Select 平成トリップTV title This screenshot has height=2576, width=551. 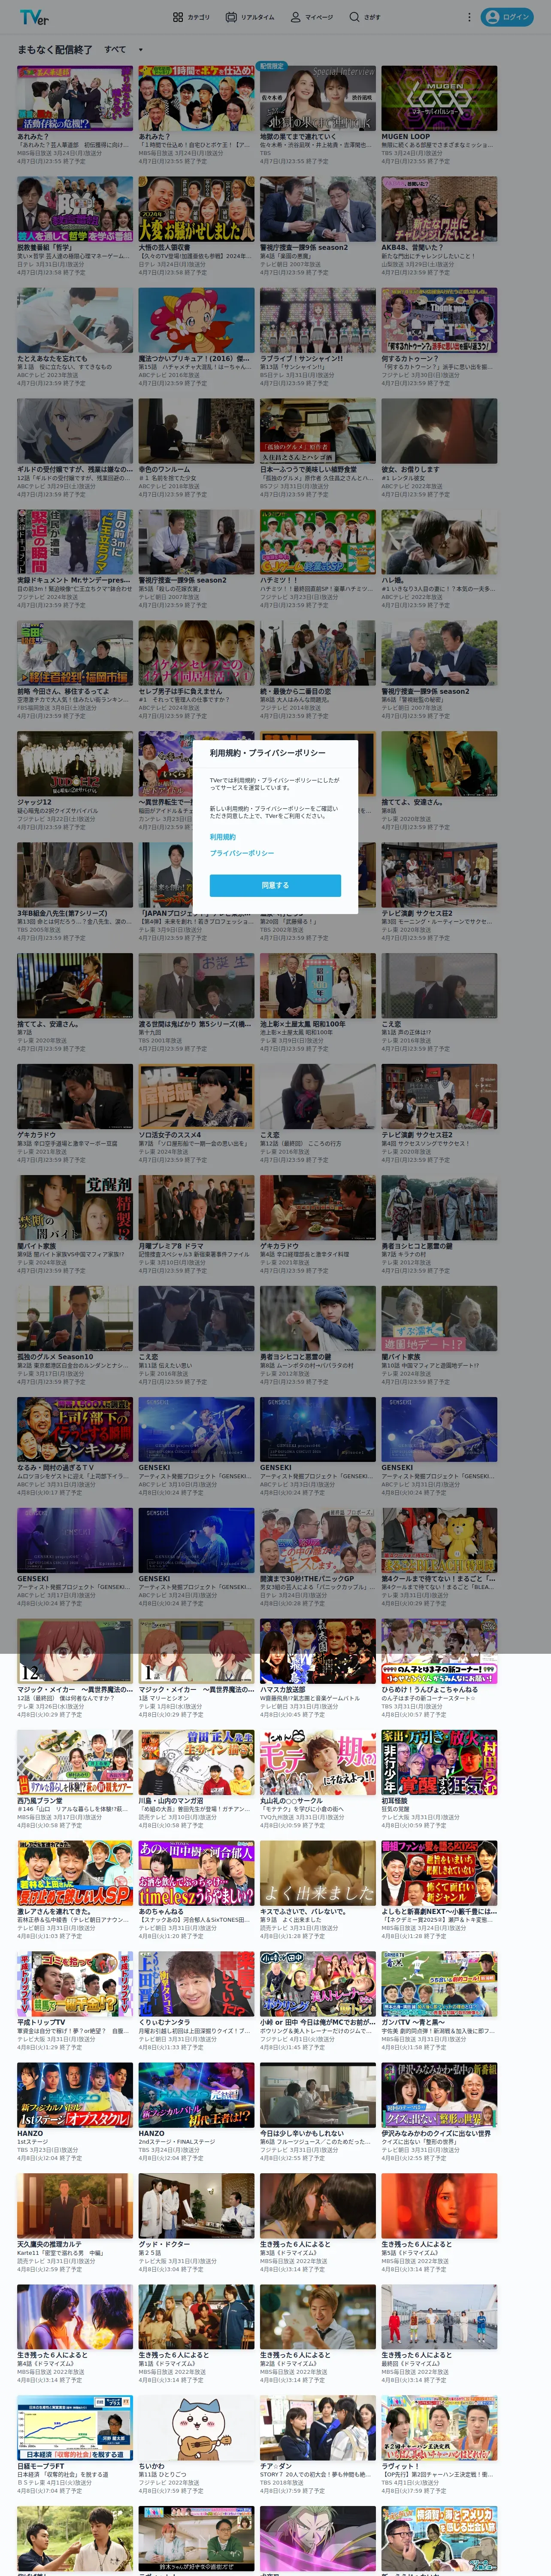click(x=41, y=2023)
